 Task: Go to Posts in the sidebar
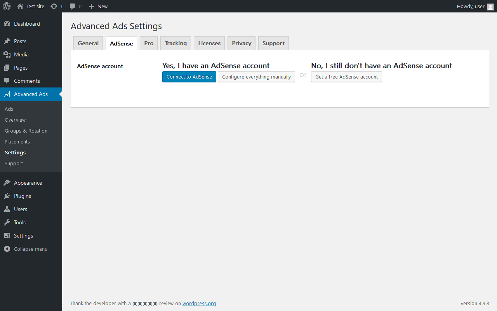pyautogui.click(x=31, y=41)
